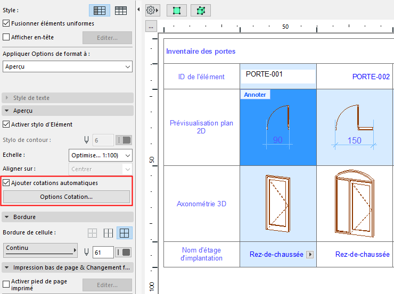Click the Options Cotation button

pyautogui.click(x=67, y=197)
